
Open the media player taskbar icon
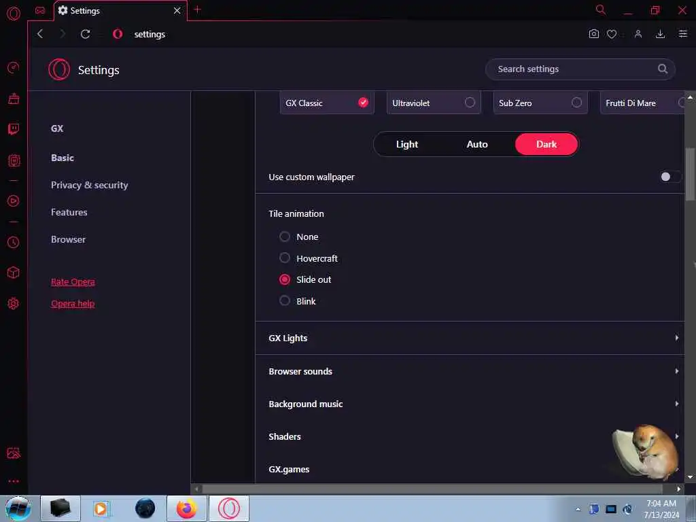[102, 508]
